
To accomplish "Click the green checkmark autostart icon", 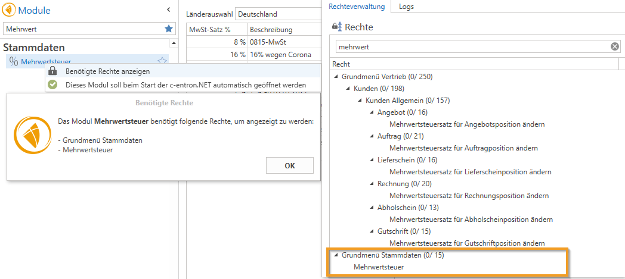I will coord(52,84).
